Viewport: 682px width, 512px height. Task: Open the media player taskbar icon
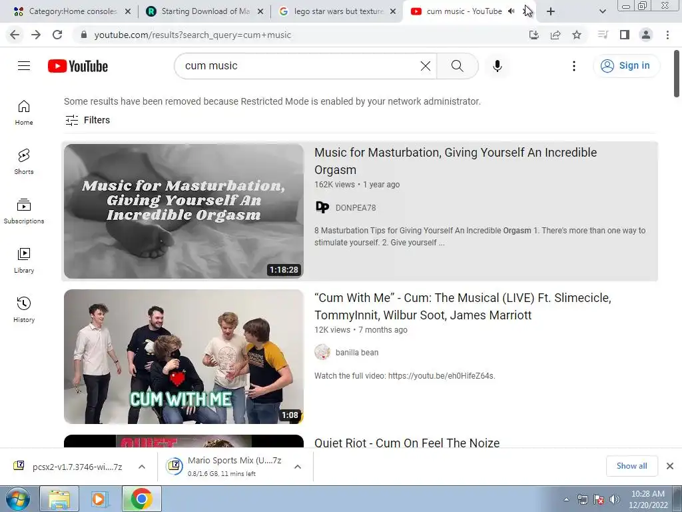100,499
